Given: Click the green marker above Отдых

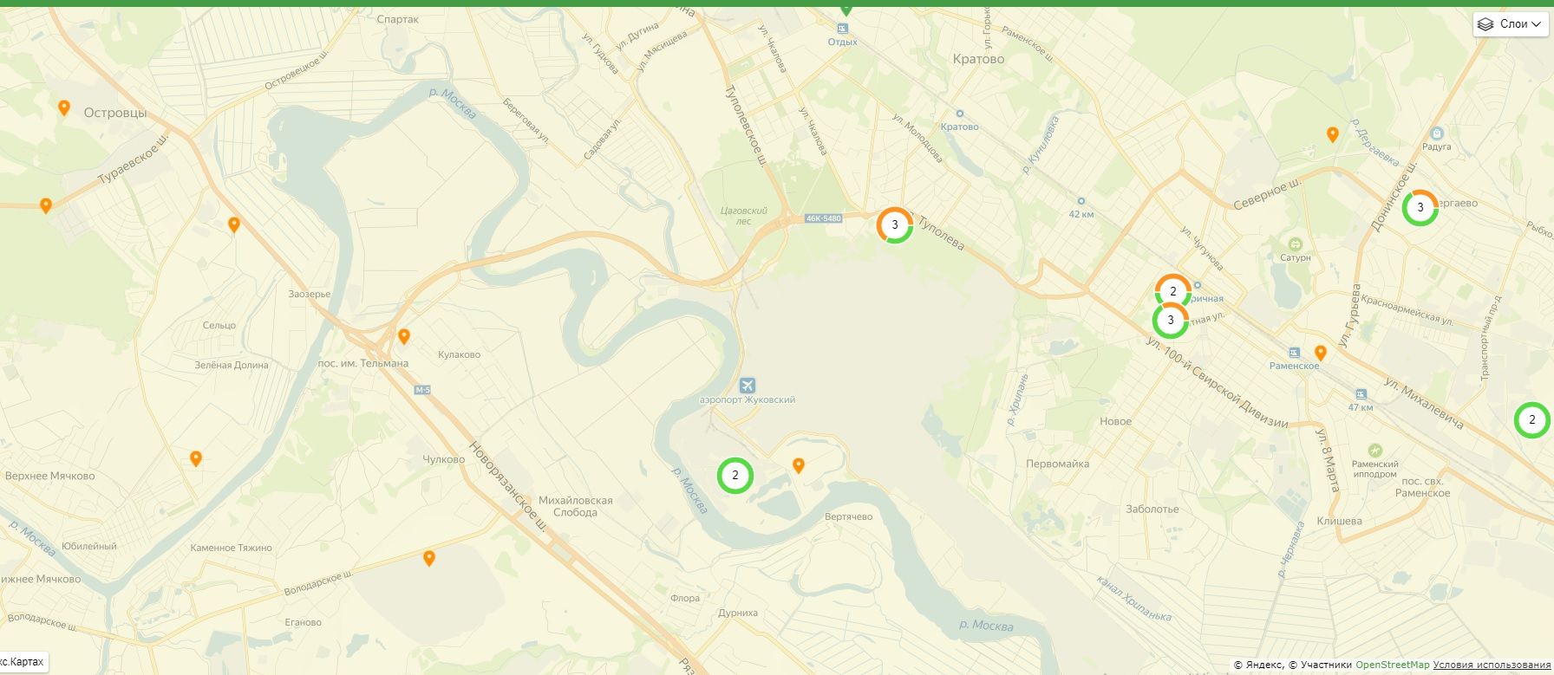Looking at the screenshot, I should pos(846,9).
